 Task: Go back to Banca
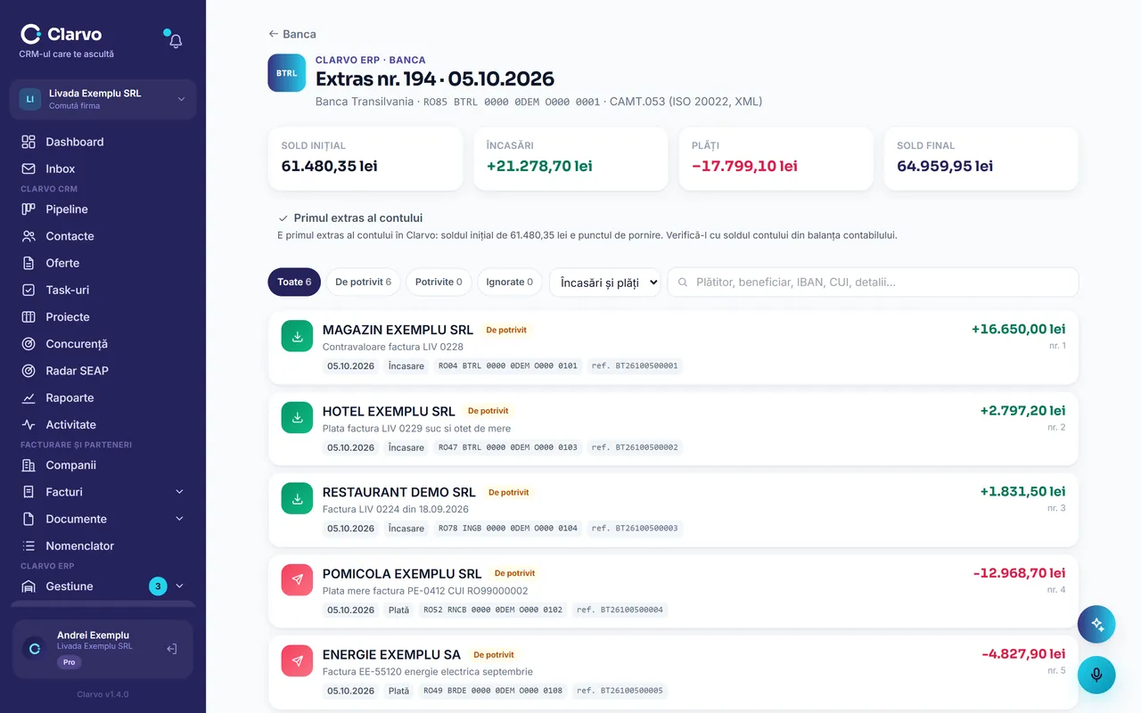pos(292,34)
